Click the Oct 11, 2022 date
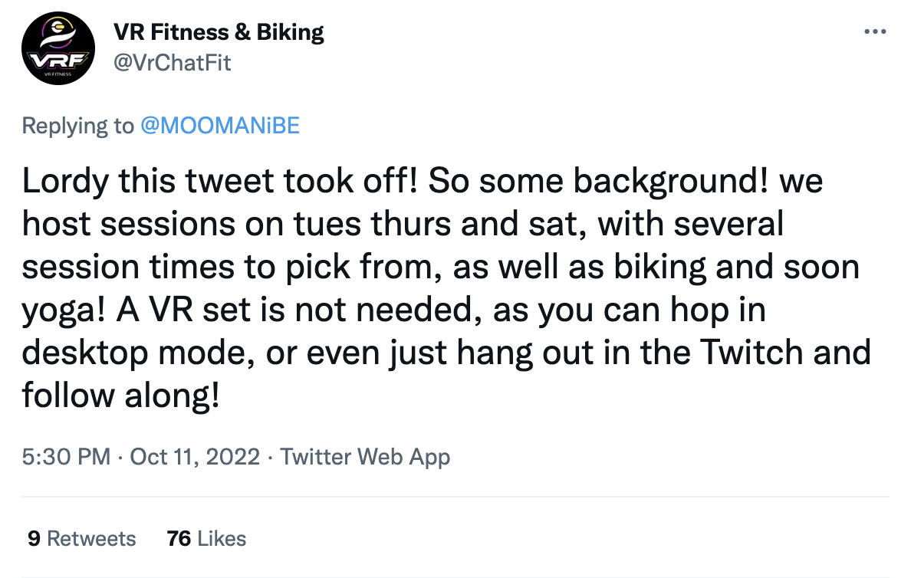 [x=195, y=457]
